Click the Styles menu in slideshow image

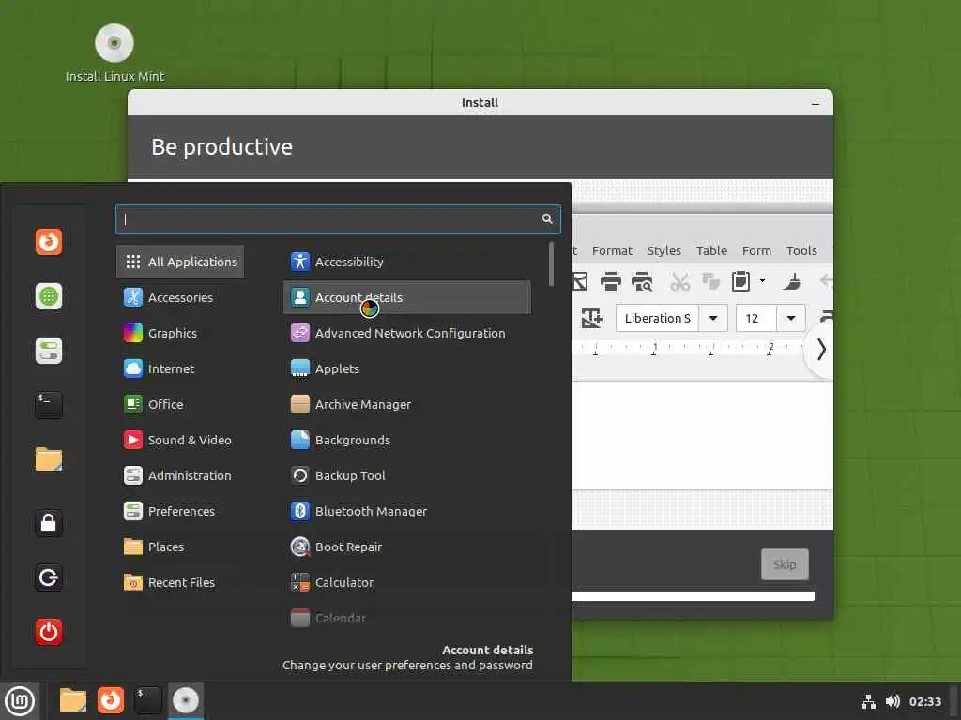coord(664,250)
